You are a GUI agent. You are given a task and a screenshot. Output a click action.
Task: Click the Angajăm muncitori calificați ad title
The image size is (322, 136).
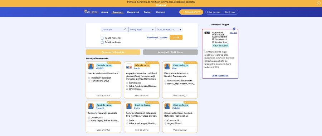141,76
